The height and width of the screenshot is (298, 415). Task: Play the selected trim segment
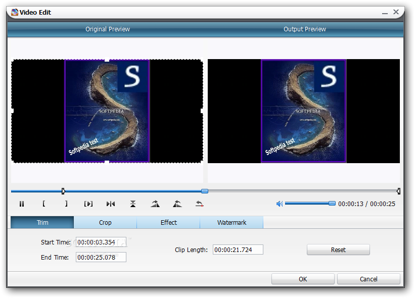tap(88, 204)
